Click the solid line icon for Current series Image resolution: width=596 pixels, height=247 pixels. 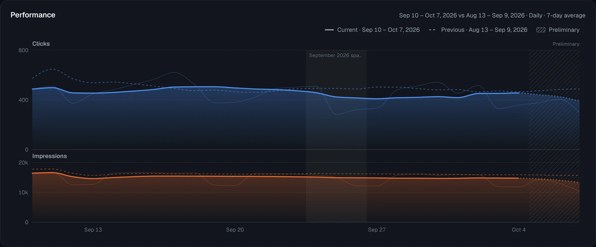tap(329, 30)
